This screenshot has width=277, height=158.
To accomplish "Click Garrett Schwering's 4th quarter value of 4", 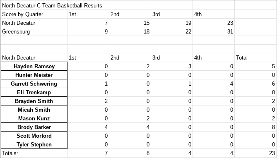I will pyautogui.click(x=214, y=84).
